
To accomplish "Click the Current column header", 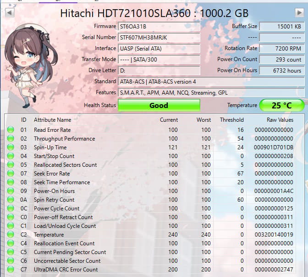I will click(169, 120).
